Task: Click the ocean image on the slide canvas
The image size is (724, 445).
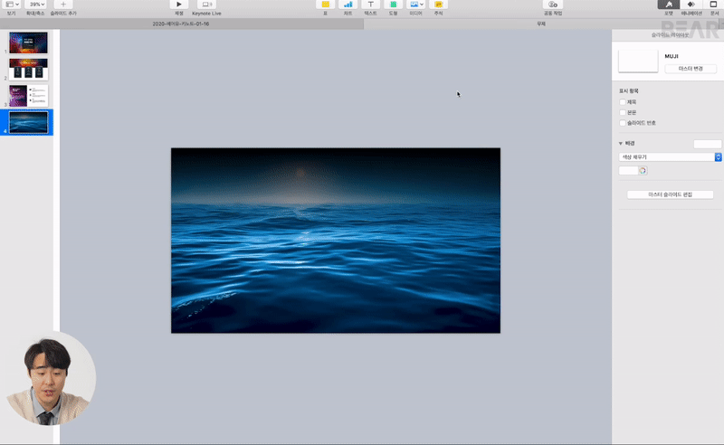Action: (336, 240)
